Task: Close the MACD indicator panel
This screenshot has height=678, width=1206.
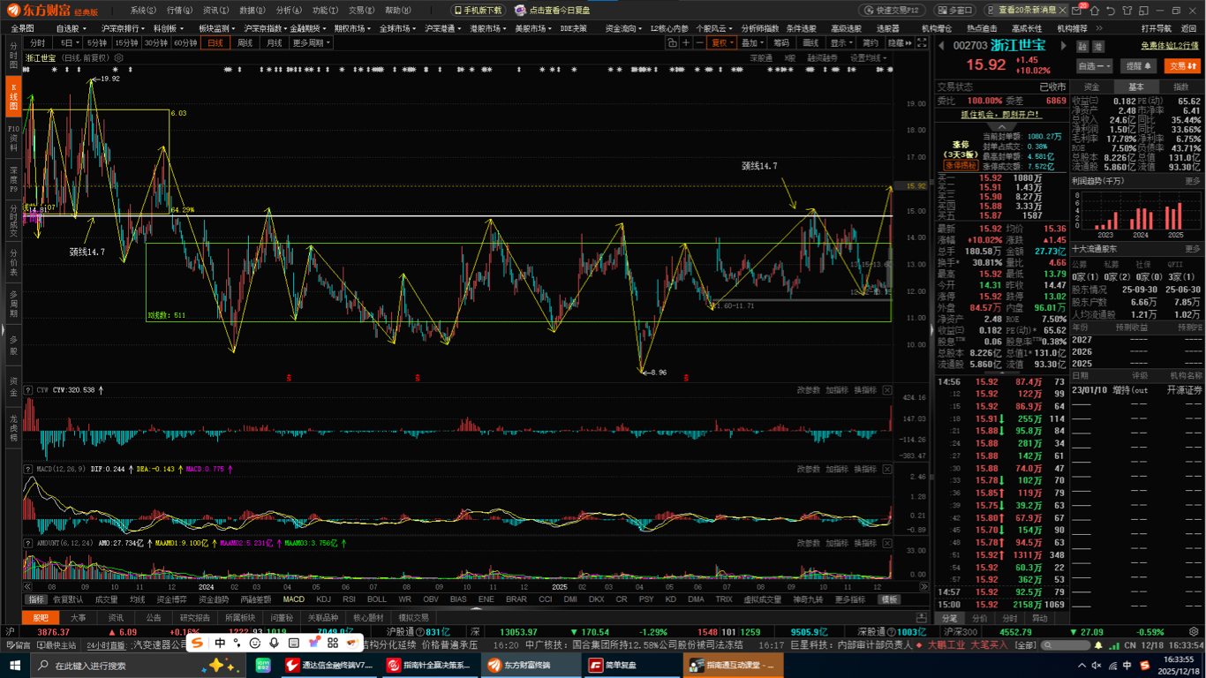Action: tap(887, 469)
